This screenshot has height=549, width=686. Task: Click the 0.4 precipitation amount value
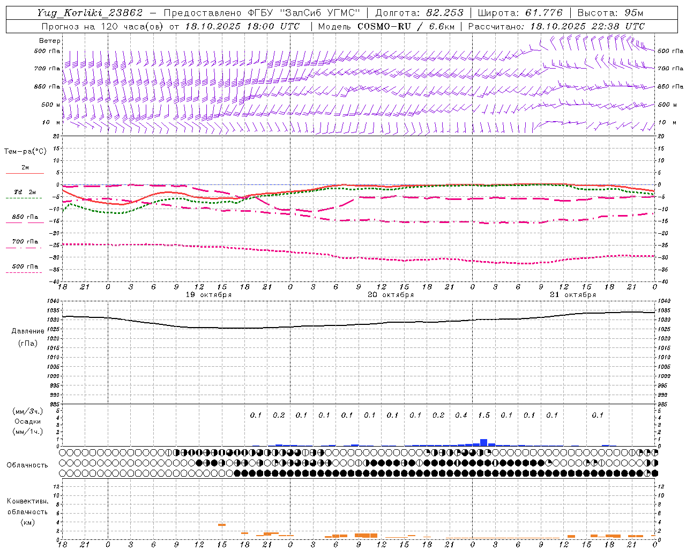[461, 415]
